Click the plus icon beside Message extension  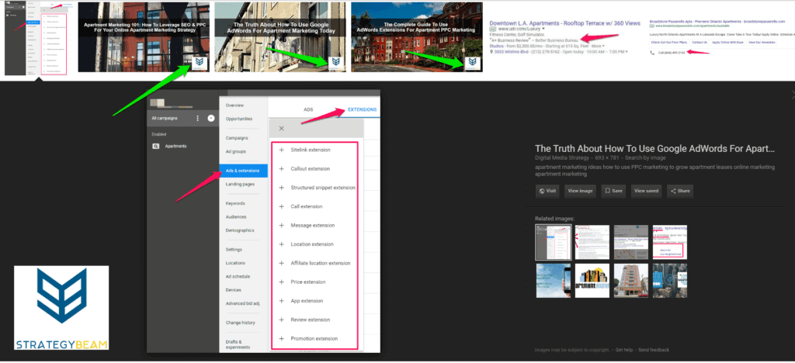[281, 225]
